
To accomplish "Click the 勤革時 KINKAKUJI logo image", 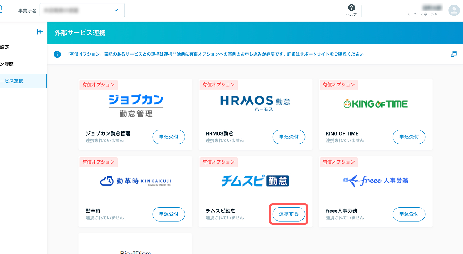I will pos(136,181).
